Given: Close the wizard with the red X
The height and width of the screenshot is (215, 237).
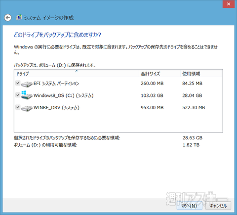Looking at the screenshot, I should coord(229,4).
